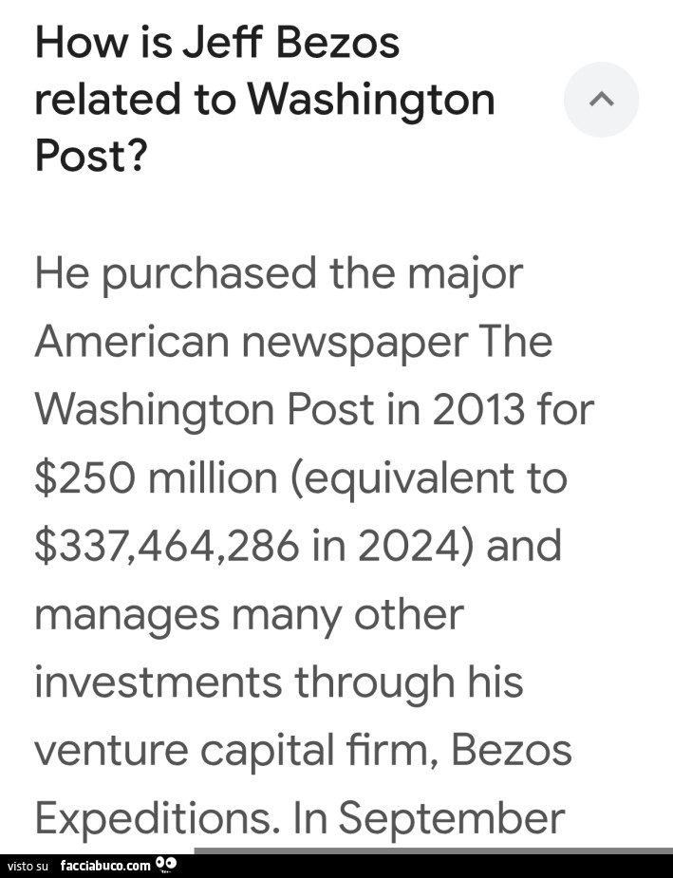Click the line "He purchased the major"
Image resolution: width=673 pixels, height=878 pixels.
[278, 274]
